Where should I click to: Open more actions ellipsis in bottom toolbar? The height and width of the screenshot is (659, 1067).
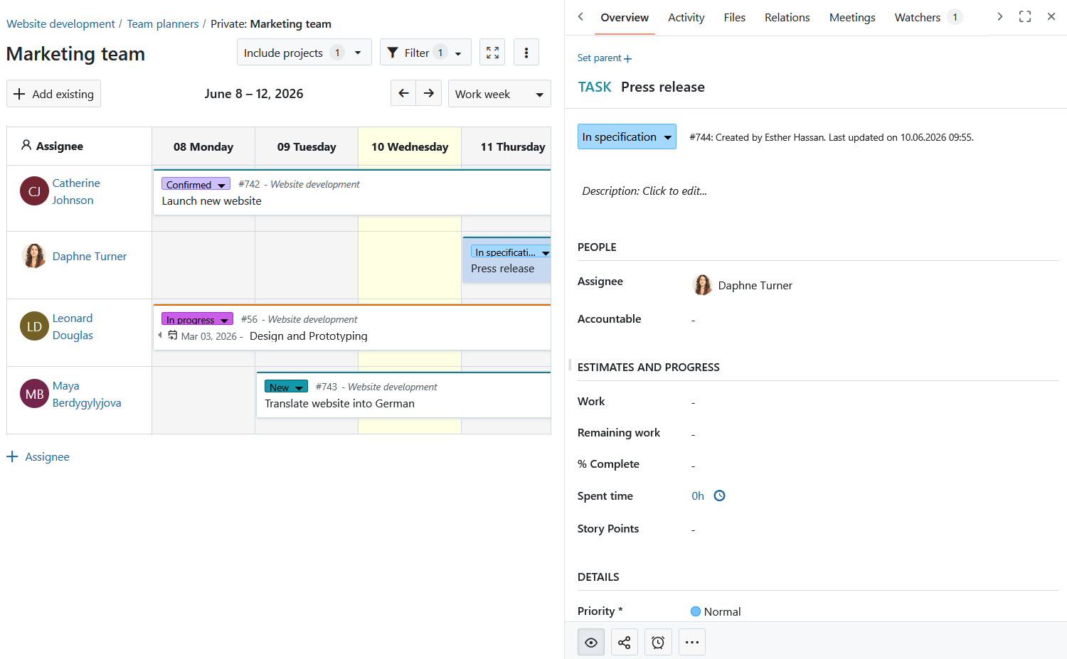tap(692, 643)
